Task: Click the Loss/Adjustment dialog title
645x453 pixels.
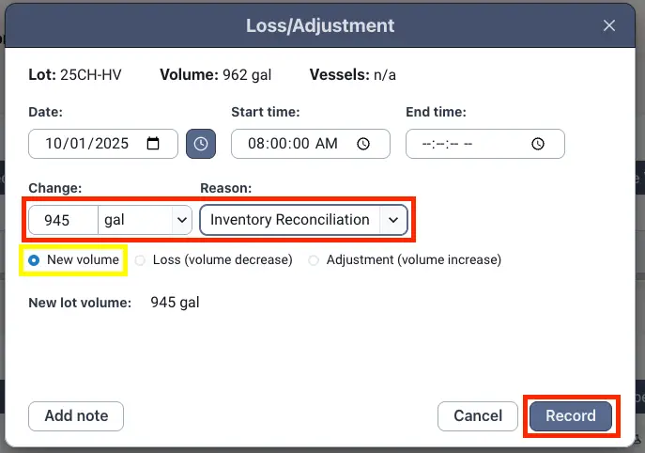Action: click(320, 25)
